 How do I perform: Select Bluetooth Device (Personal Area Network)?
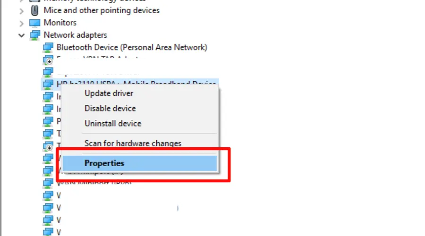click(132, 47)
